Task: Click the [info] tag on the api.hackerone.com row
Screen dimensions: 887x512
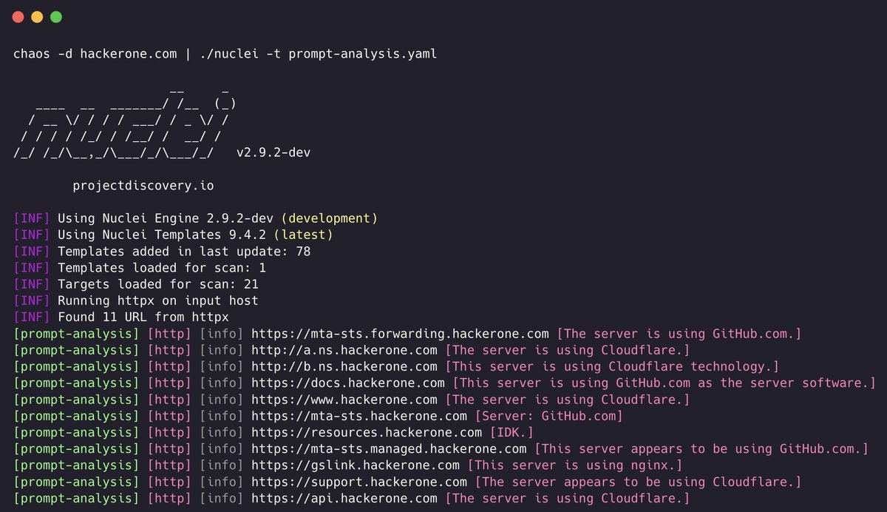Action: pyautogui.click(x=221, y=498)
